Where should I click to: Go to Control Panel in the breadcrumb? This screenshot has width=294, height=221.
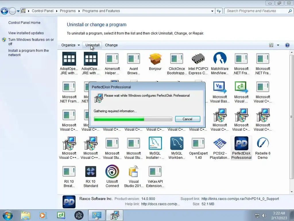pos(42,11)
